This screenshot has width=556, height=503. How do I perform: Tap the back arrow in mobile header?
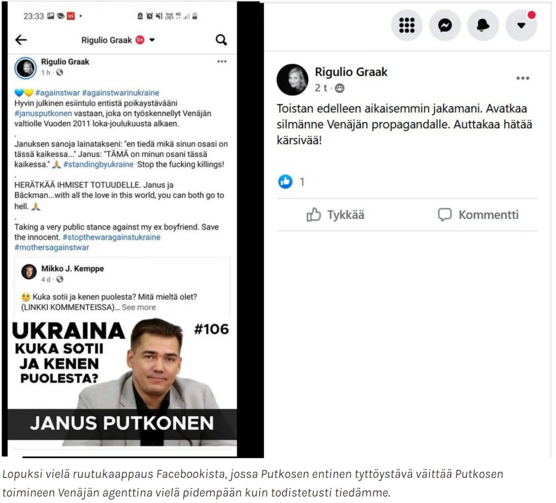pyautogui.click(x=21, y=40)
